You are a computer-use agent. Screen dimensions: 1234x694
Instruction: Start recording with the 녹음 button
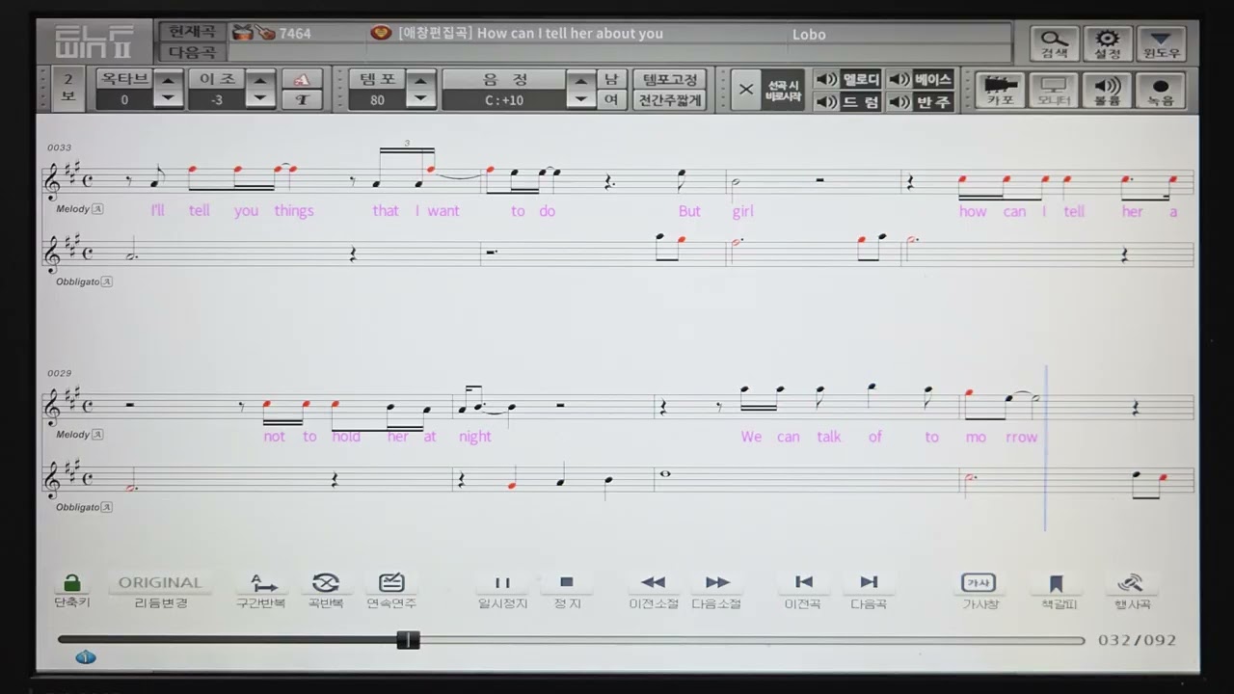click(1162, 90)
